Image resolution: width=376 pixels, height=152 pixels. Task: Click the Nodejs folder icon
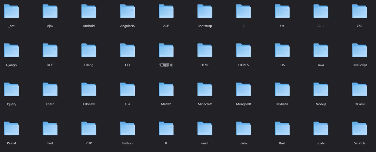pyautogui.click(x=321, y=90)
